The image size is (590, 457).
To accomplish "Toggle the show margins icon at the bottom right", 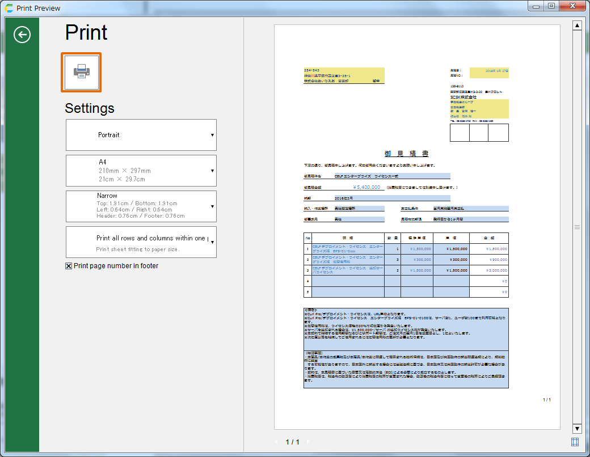I will click(575, 442).
